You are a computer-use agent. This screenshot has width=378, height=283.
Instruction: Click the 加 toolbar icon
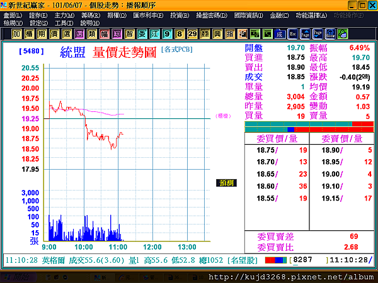pos(16,34)
